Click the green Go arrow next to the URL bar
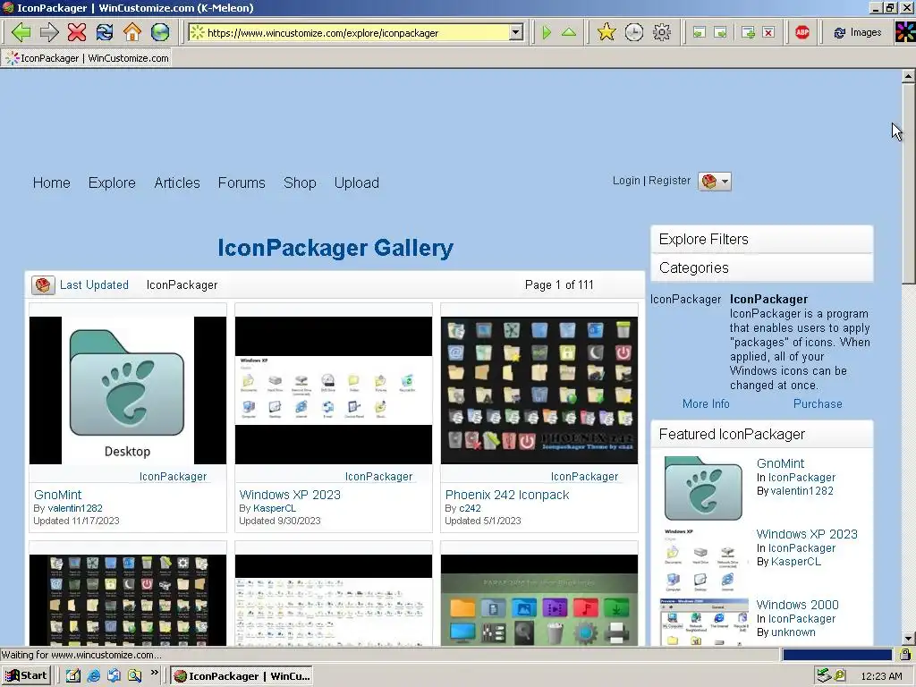The height and width of the screenshot is (687, 916). [547, 32]
